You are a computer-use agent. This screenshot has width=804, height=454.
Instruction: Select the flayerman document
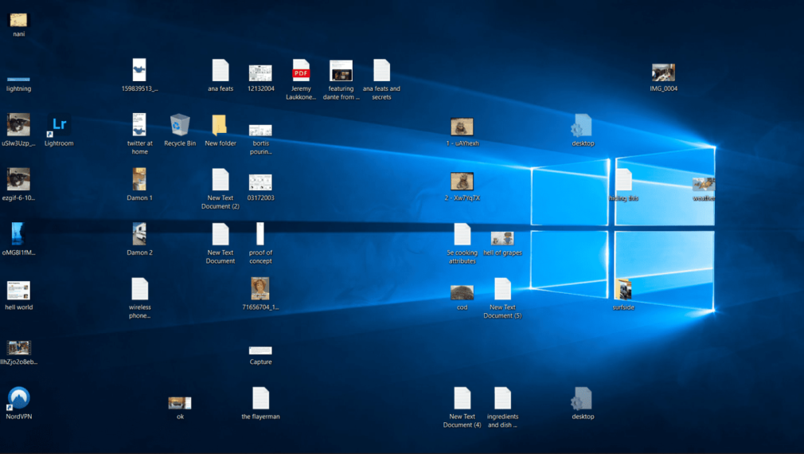click(x=260, y=403)
